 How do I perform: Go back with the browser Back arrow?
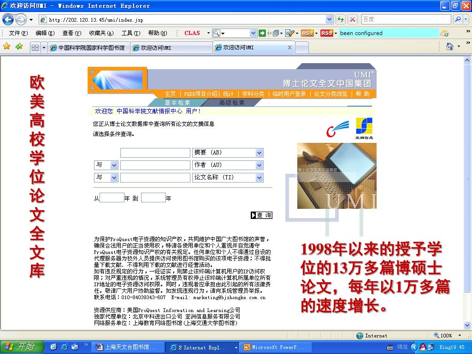point(8,20)
